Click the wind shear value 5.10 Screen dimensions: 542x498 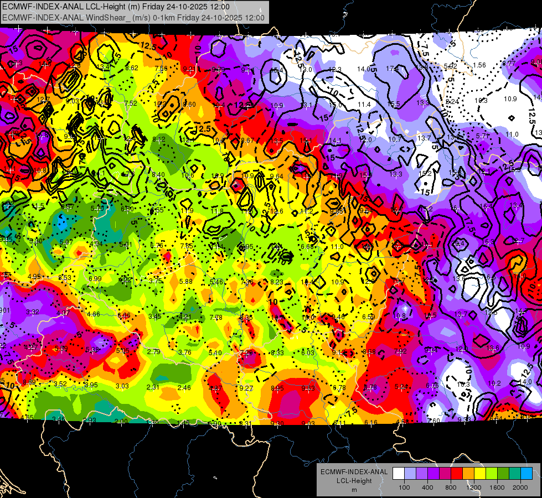[215, 353]
